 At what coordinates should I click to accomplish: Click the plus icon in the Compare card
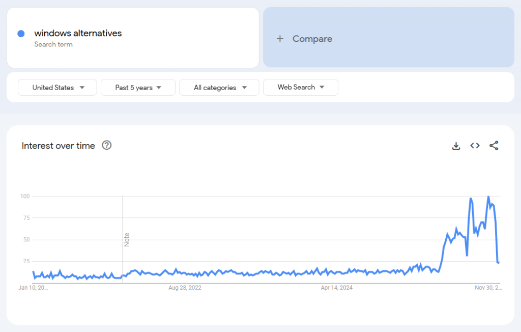pyautogui.click(x=280, y=39)
